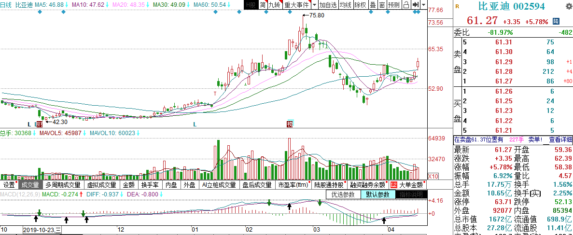The image size is (573, 235).
Task: Click the MACD(12,26,9) parameter label
Action: point(20,194)
